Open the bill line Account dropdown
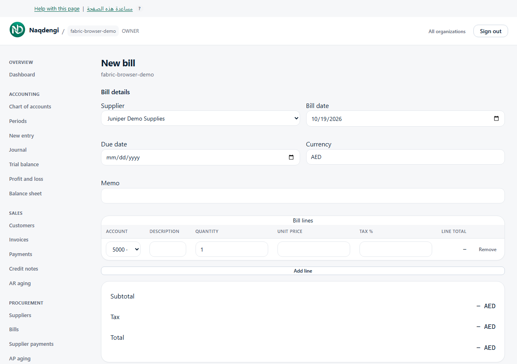The image size is (517, 364). (123, 249)
